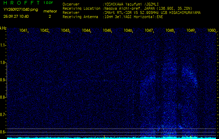This screenshot has height=139, width=219.
Task: Click the version label 1.0.0f
Action: [x=48, y=3]
